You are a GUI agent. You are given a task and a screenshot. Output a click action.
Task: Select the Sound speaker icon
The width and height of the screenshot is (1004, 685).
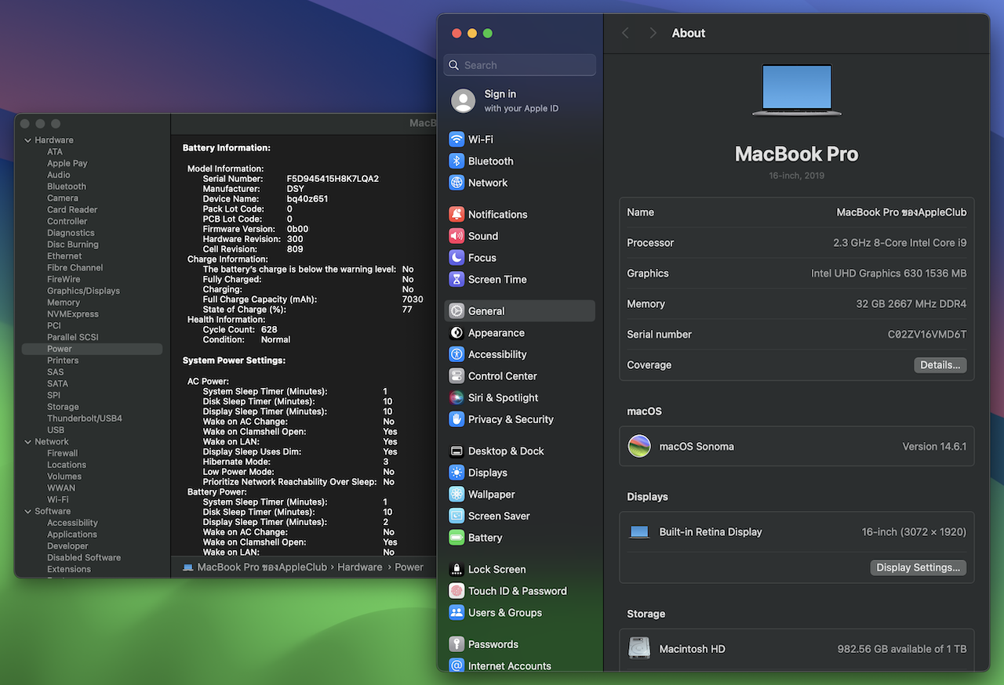pos(457,236)
